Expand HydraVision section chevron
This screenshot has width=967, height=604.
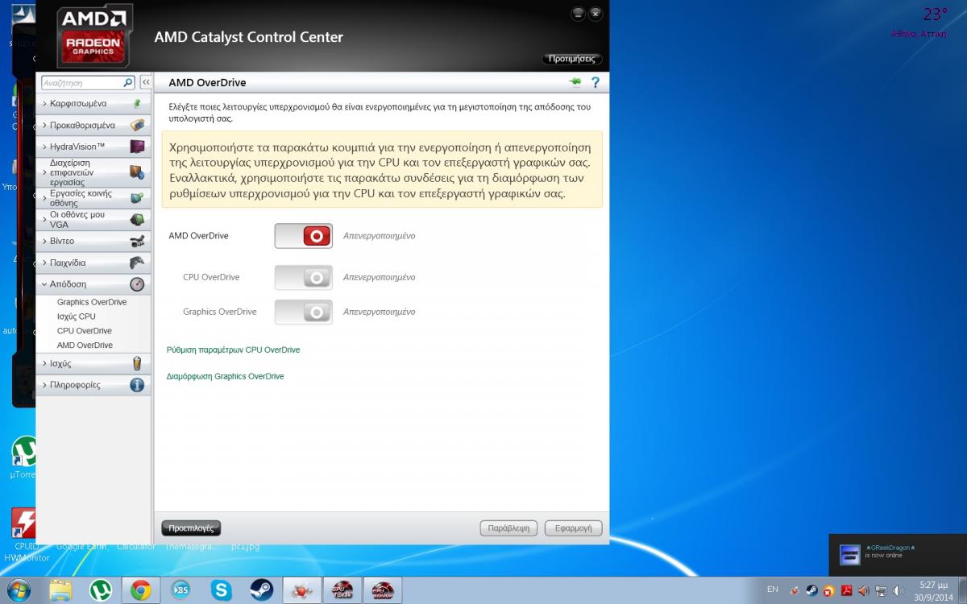[x=44, y=147]
